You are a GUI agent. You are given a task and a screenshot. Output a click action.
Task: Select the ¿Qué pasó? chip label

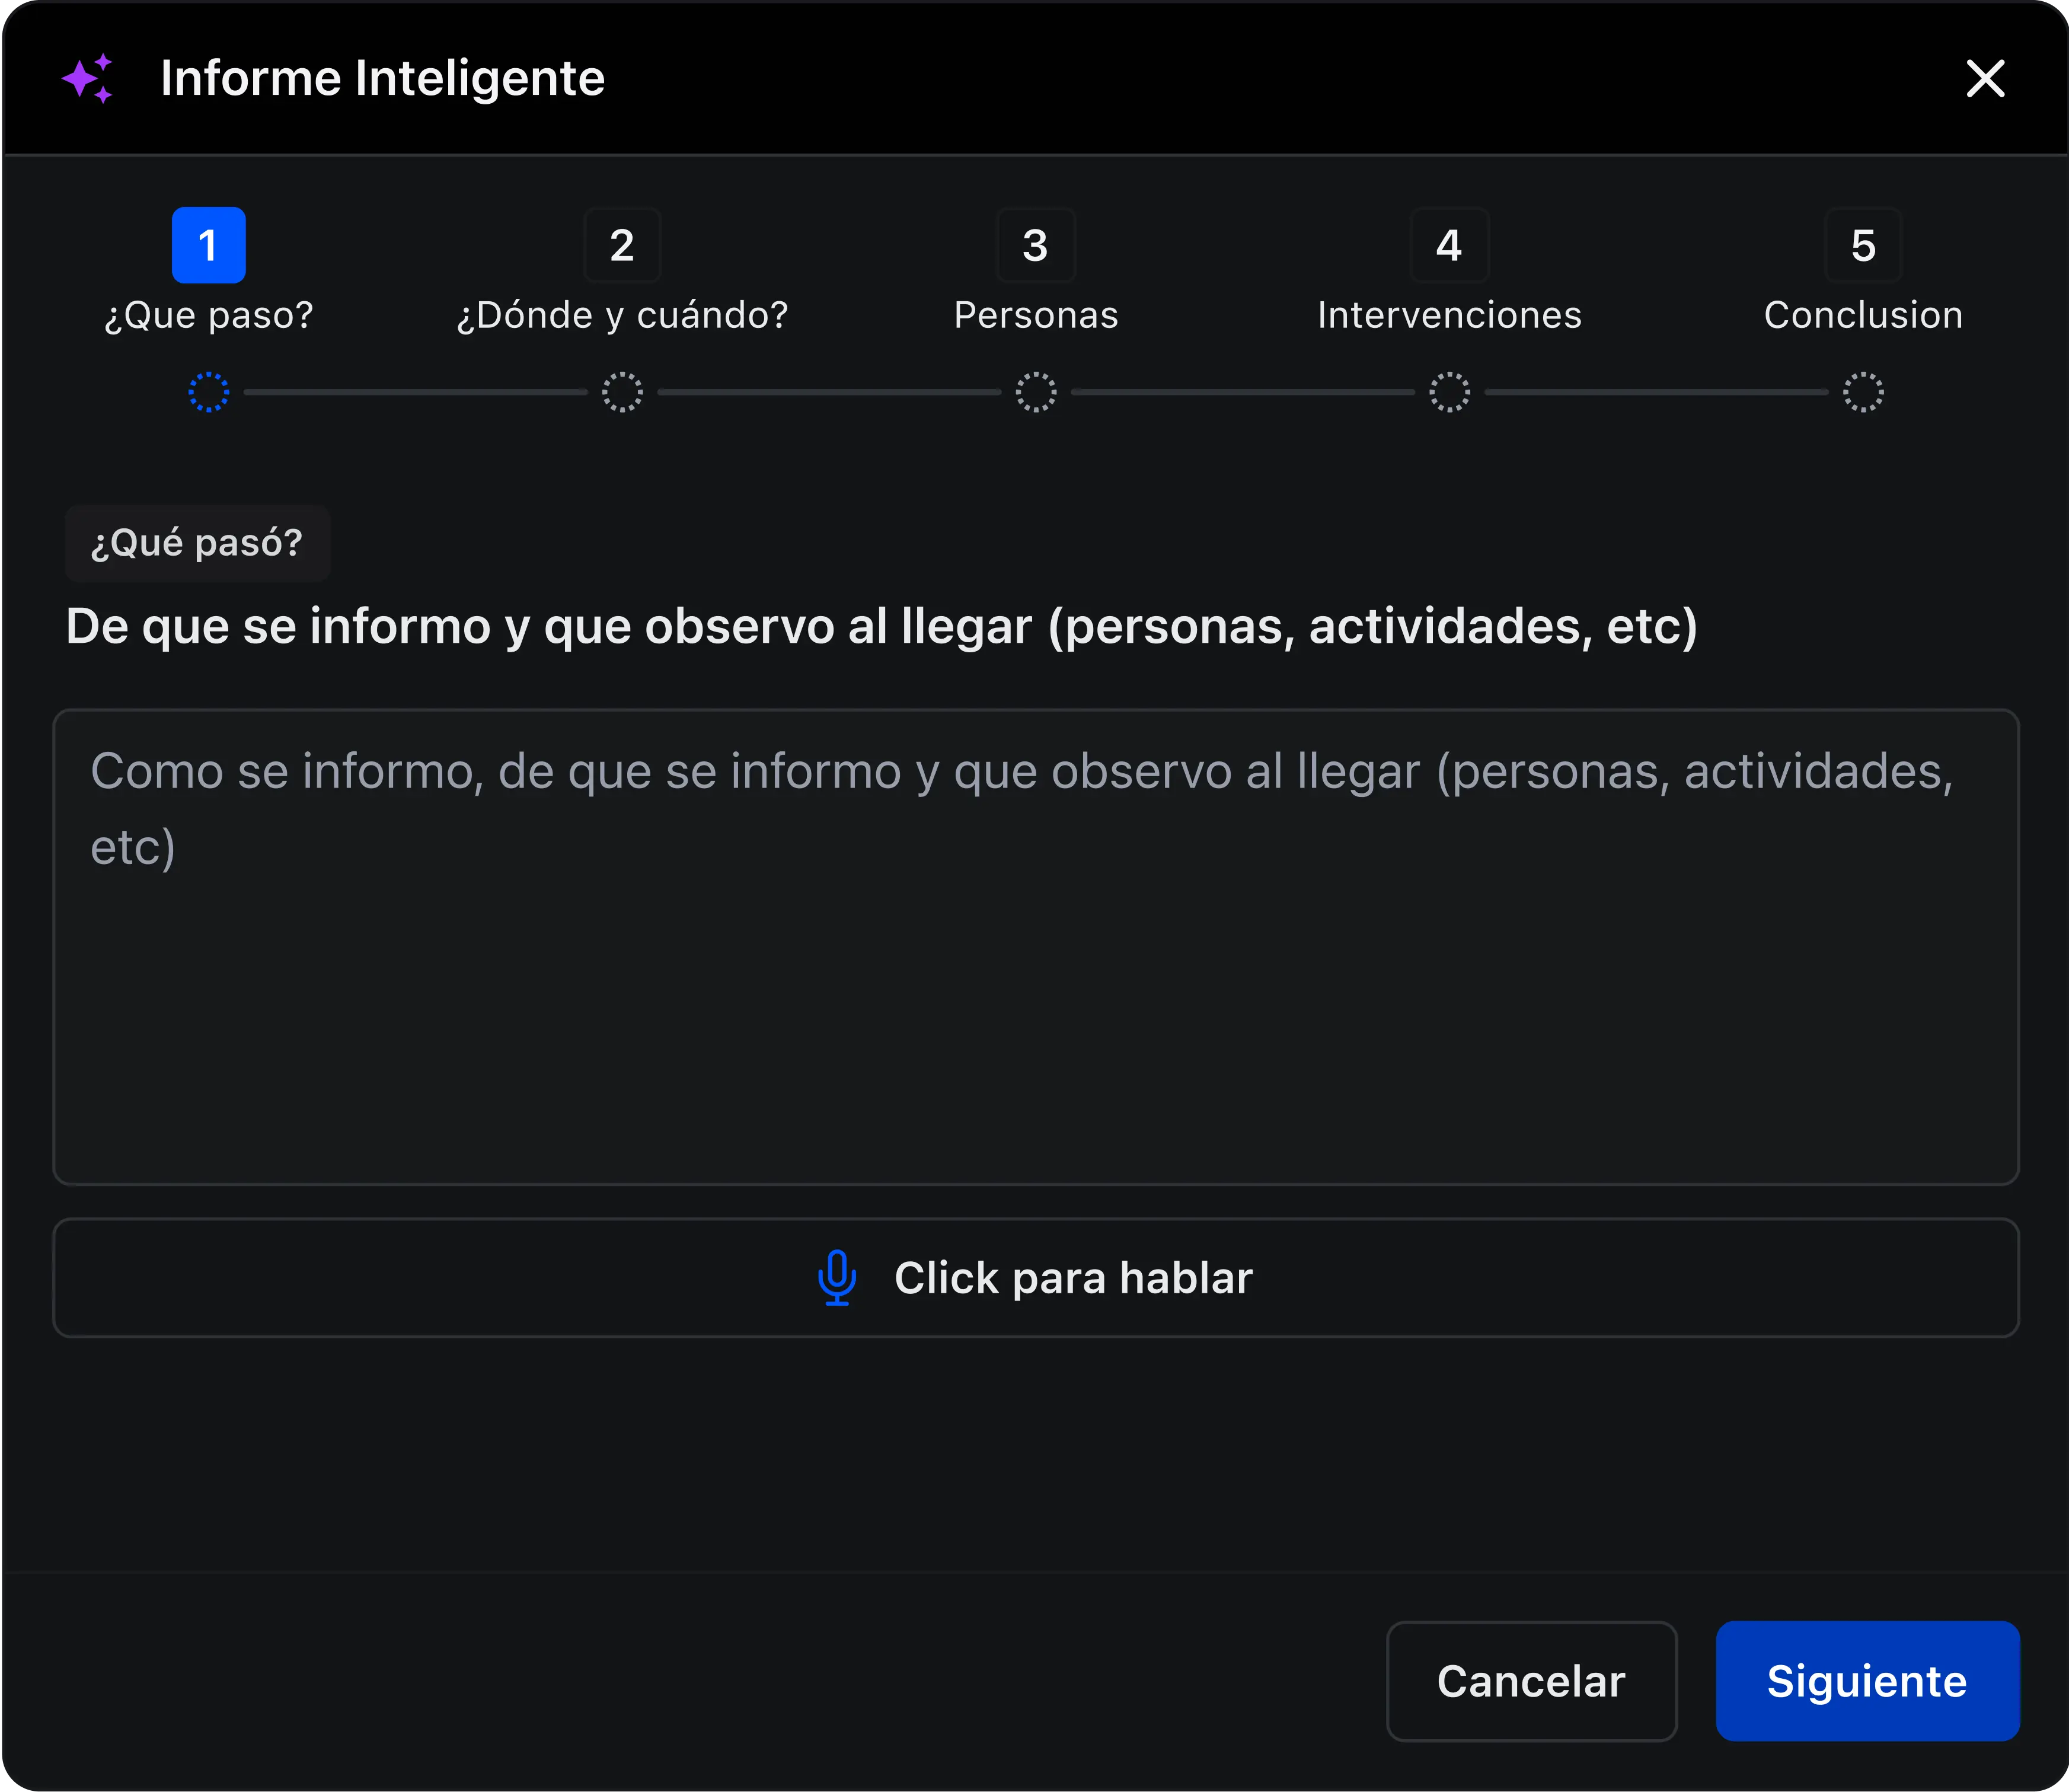pyautogui.click(x=197, y=542)
